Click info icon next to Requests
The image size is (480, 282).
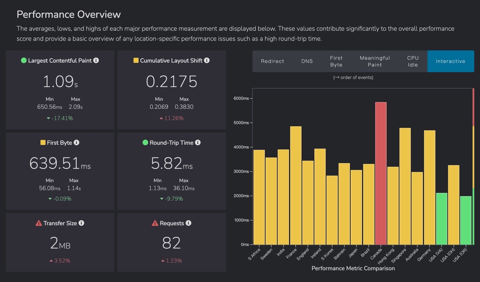[188, 223]
